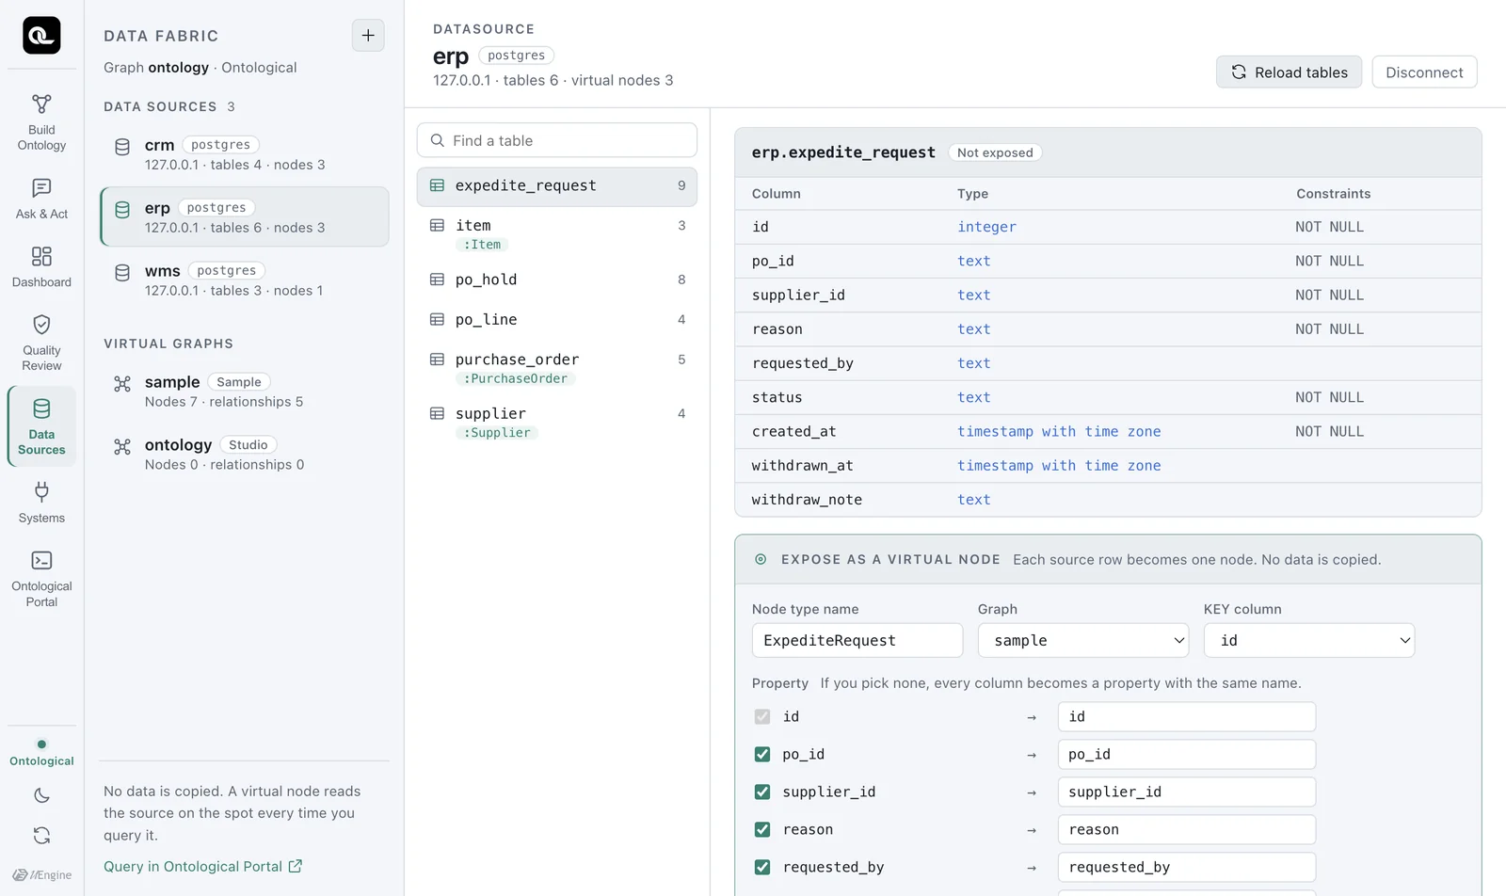Image resolution: width=1506 pixels, height=896 pixels.
Task: Open the Graph dropdown showing sample
Action: (x=1083, y=640)
